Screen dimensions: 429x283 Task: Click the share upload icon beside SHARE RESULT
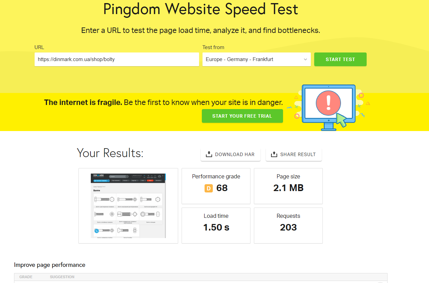(x=274, y=154)
